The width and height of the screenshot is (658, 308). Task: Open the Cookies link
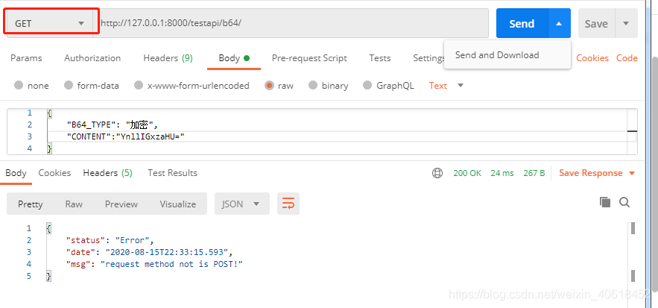pyautogui.click(x=592, y=58)
